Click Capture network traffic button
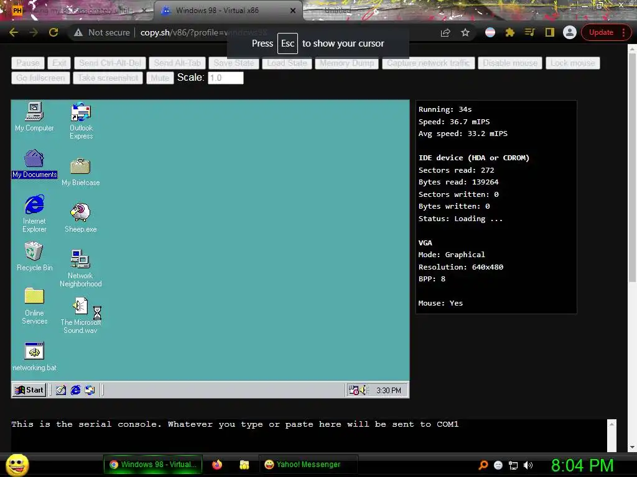Viewport: 637px width, 477px height. click(x=428, y=63)
